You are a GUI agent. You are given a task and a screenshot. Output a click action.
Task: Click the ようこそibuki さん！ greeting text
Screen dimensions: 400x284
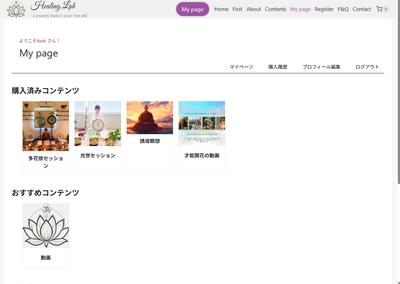(x=40, y=41)
